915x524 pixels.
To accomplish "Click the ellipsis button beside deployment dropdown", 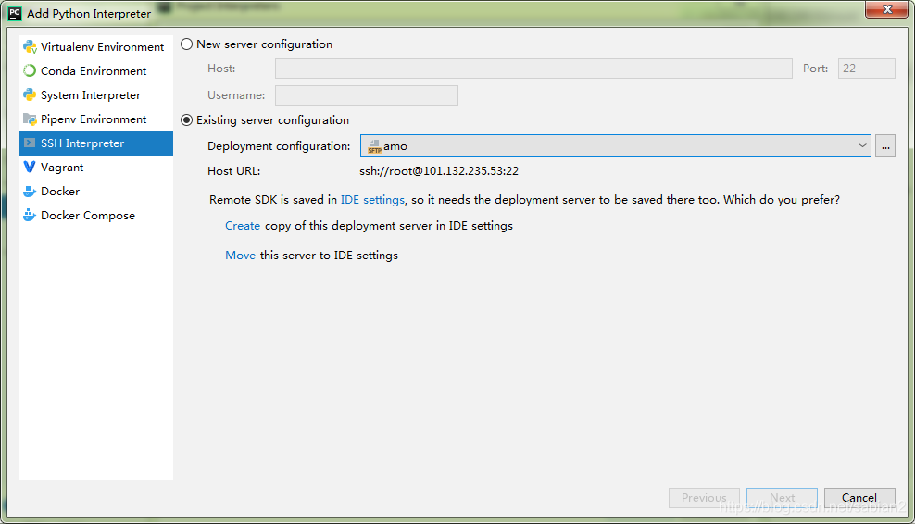I will click(x=885, y=146).
